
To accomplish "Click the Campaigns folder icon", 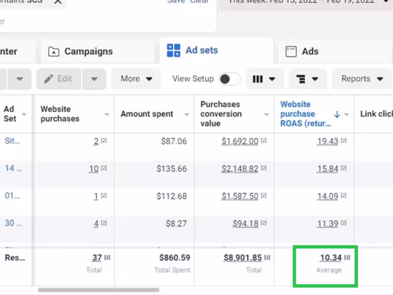I will 54,52.
